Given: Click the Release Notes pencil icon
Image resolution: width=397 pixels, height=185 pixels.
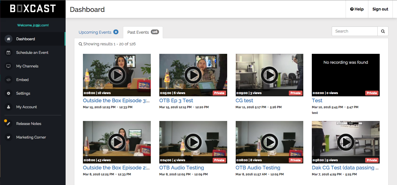Looking at the screenshot, I should 8,123.
